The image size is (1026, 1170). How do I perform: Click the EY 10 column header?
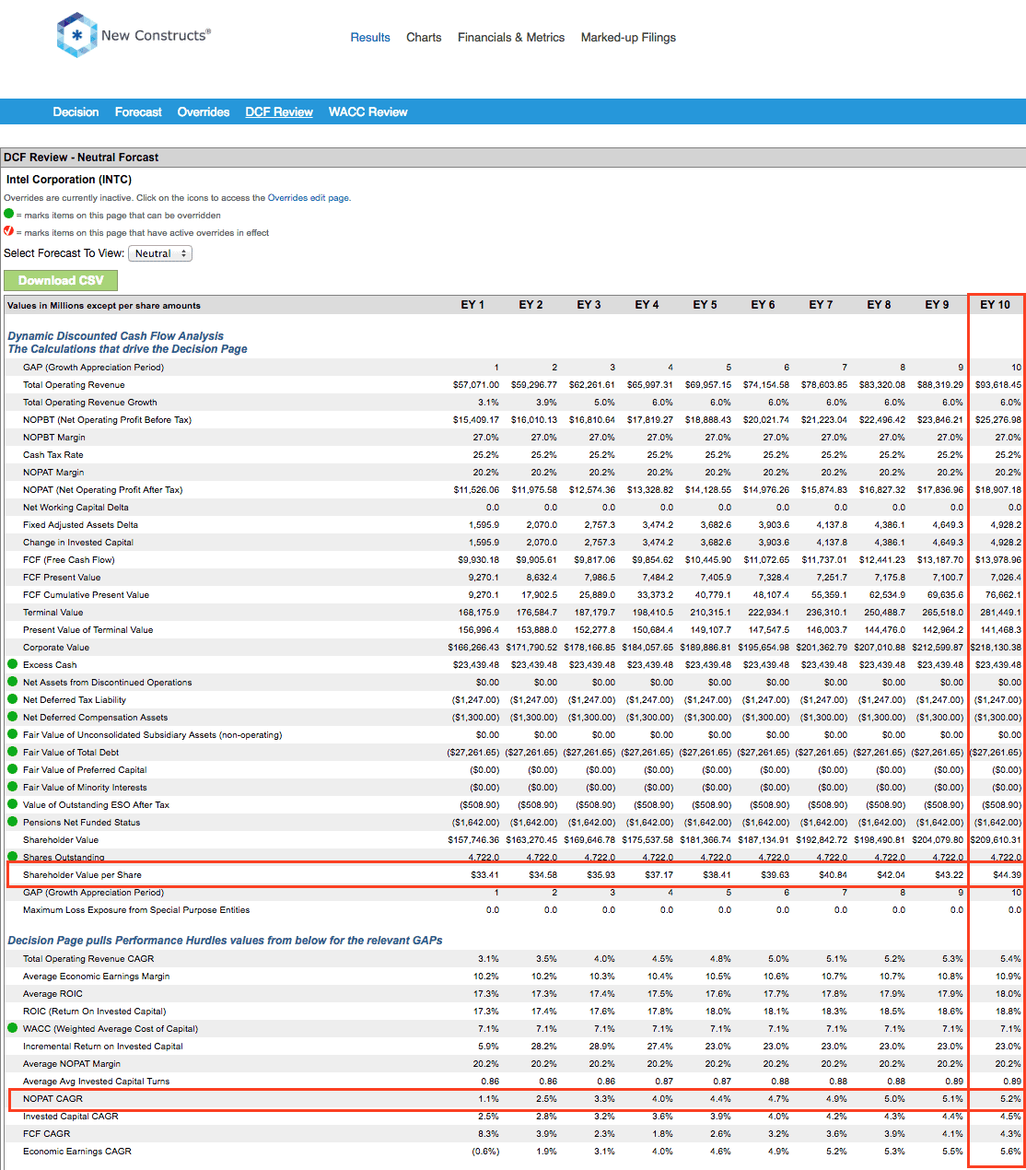pos(995,305)
